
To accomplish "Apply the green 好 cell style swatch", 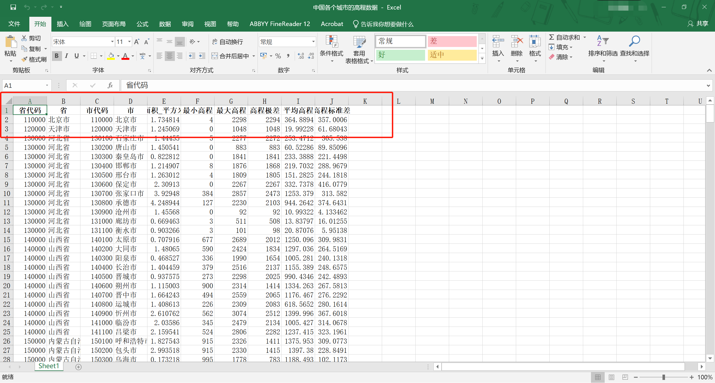I will click(400, 55).
